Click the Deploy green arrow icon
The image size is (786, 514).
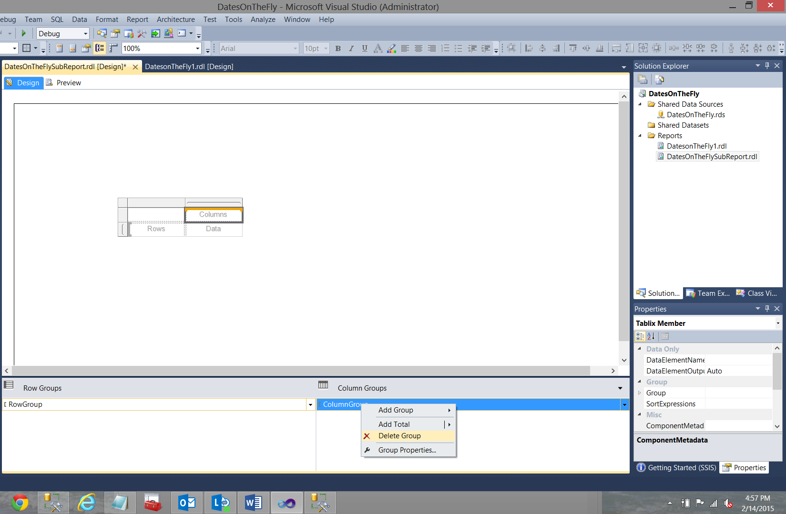[x=155, y=33]
